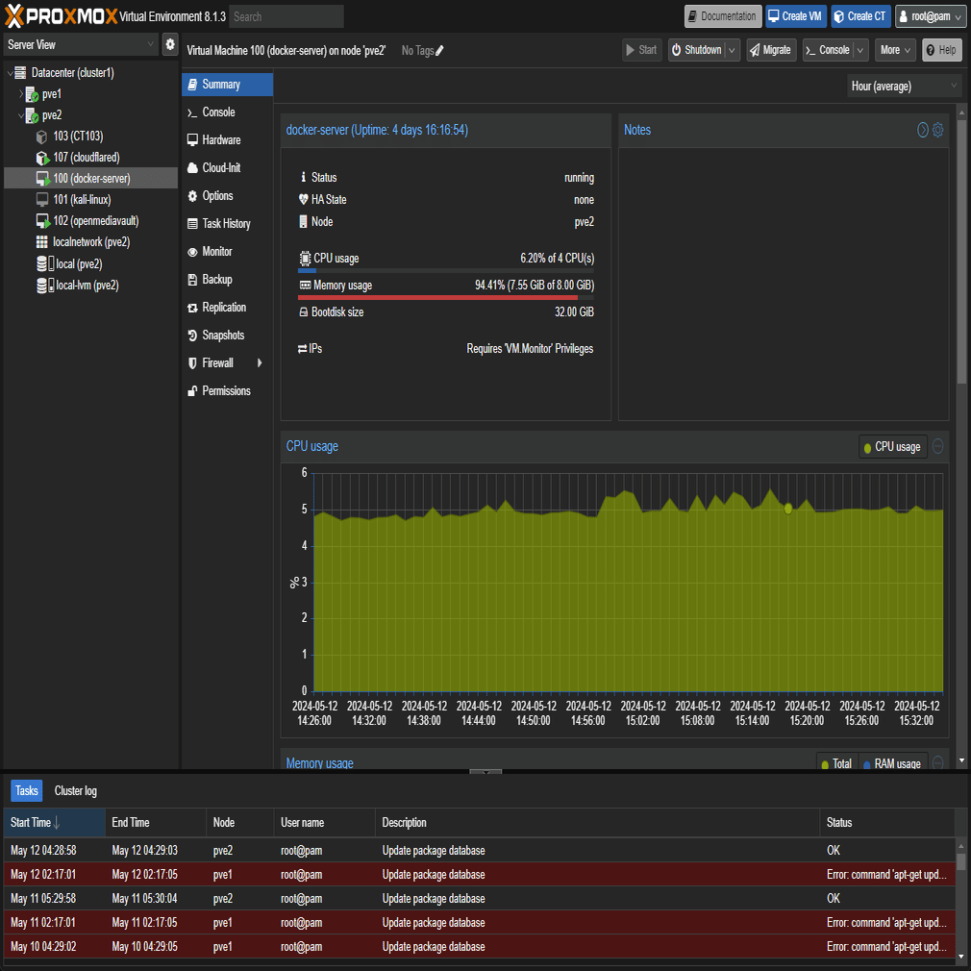Select the Tasks tab
Image resolution: width=971 pixels, height=971 pixels.
27,791
